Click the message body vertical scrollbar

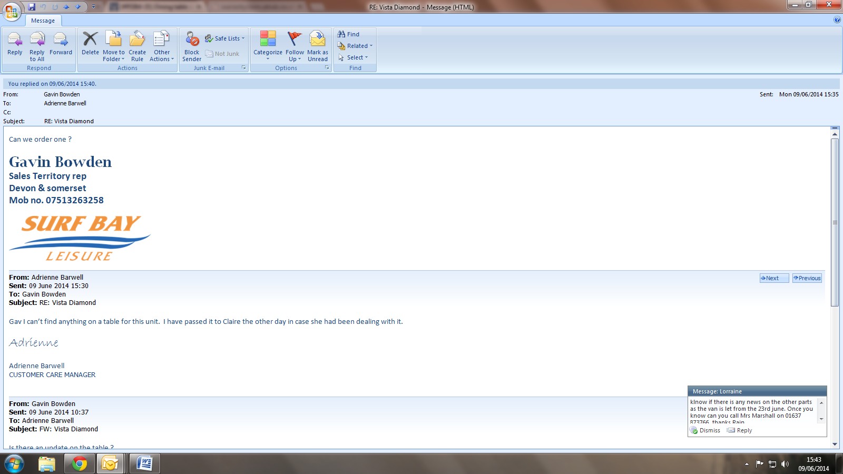click(x=835, y=221)
